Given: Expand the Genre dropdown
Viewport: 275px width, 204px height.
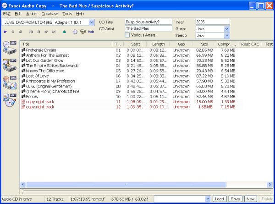Looking at the screenshot, I should pos(226,29).
